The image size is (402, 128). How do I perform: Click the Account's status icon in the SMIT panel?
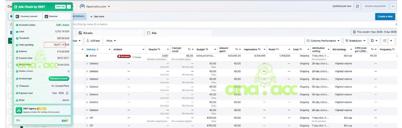click(17, 25)
